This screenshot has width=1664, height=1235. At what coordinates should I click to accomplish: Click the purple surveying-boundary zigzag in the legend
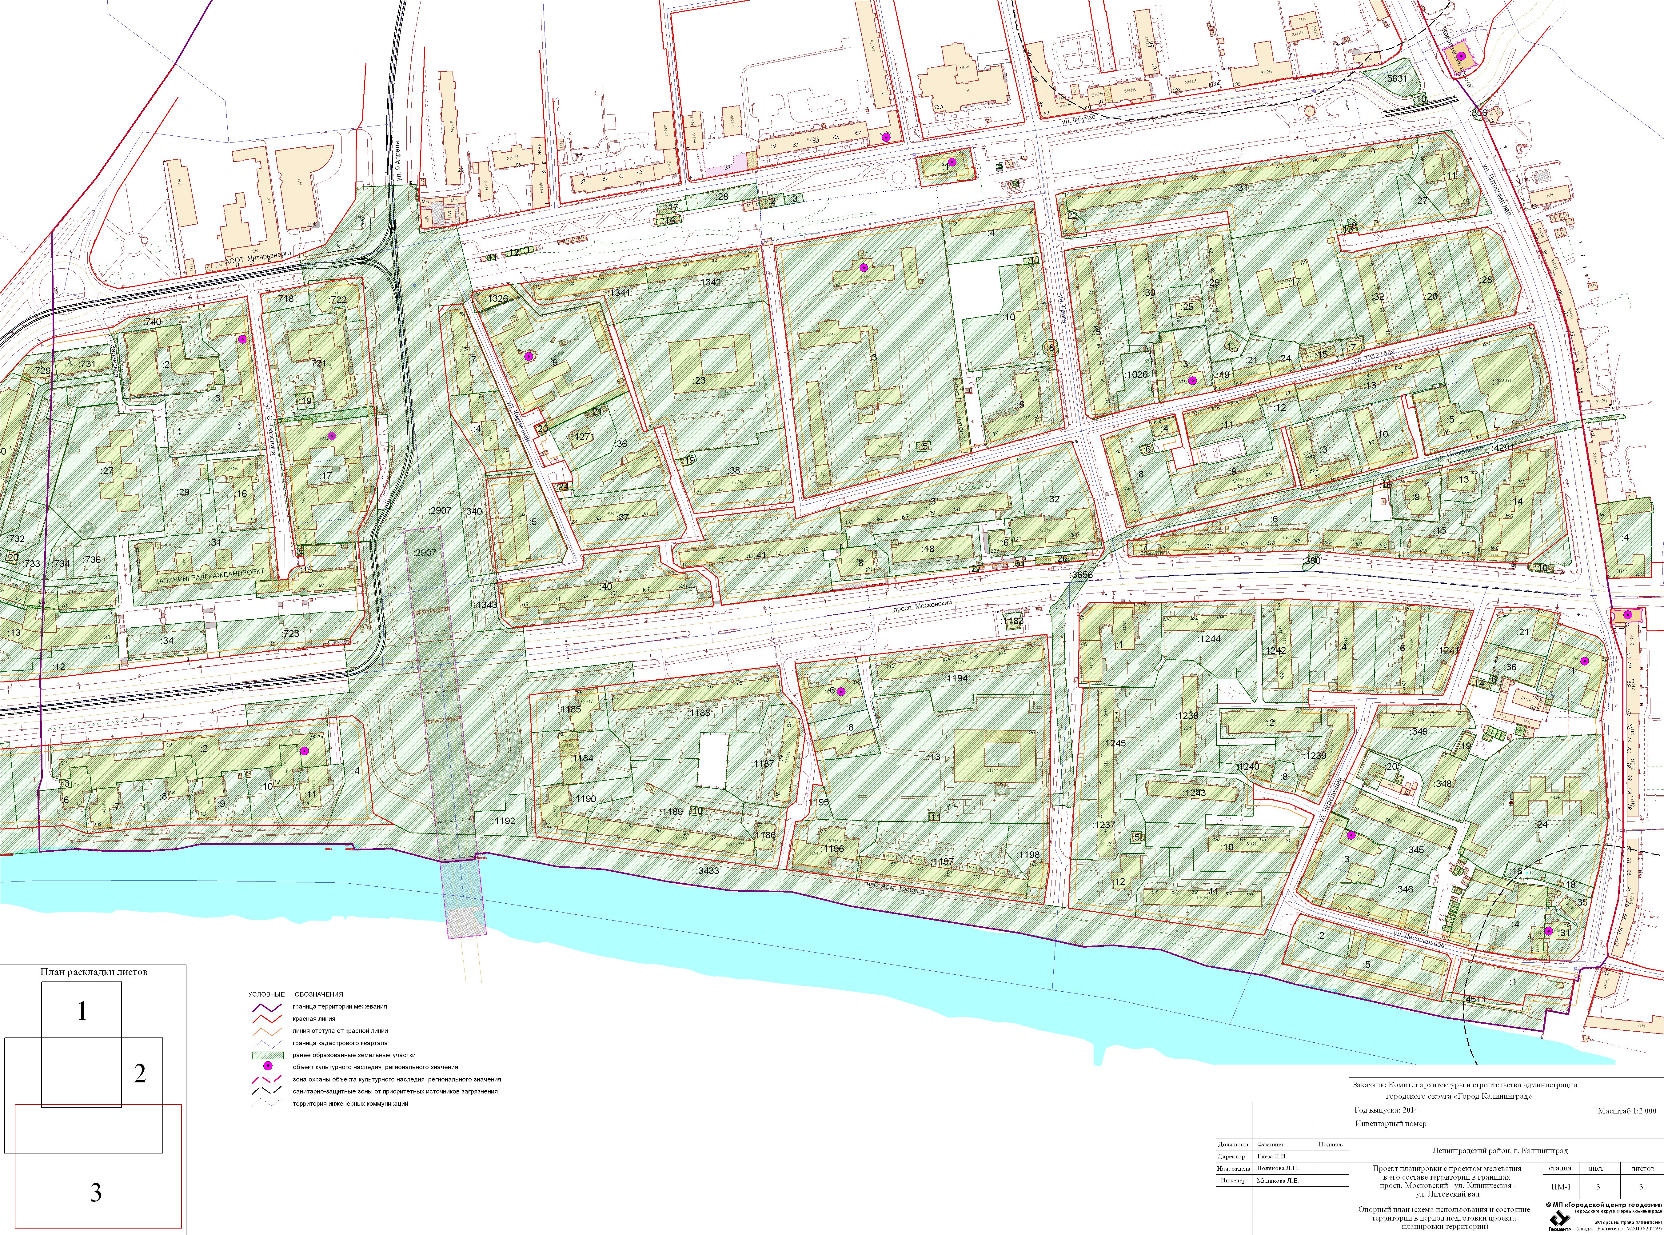267,1007
